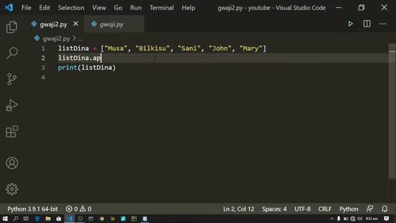Open Windows taskbar search

point(15,219)
